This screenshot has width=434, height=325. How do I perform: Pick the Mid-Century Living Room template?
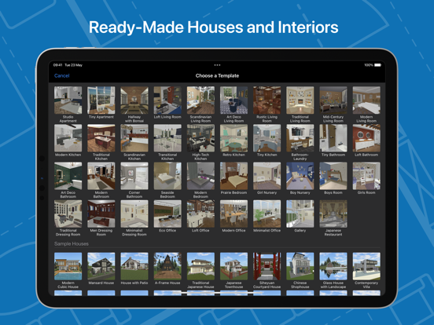[333, 100]
